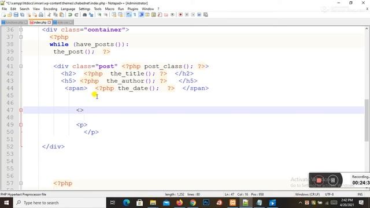This screenshot has width=370, height=208.
Task: Open the Plugins menu
Action: point(133,9)
